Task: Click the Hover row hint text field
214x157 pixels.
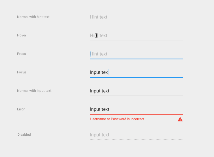Action: coord(136,35)
